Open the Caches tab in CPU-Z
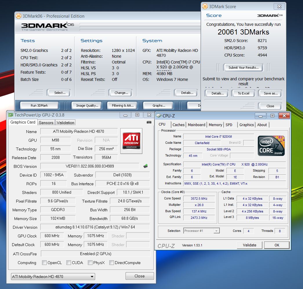 click(178, 125)
